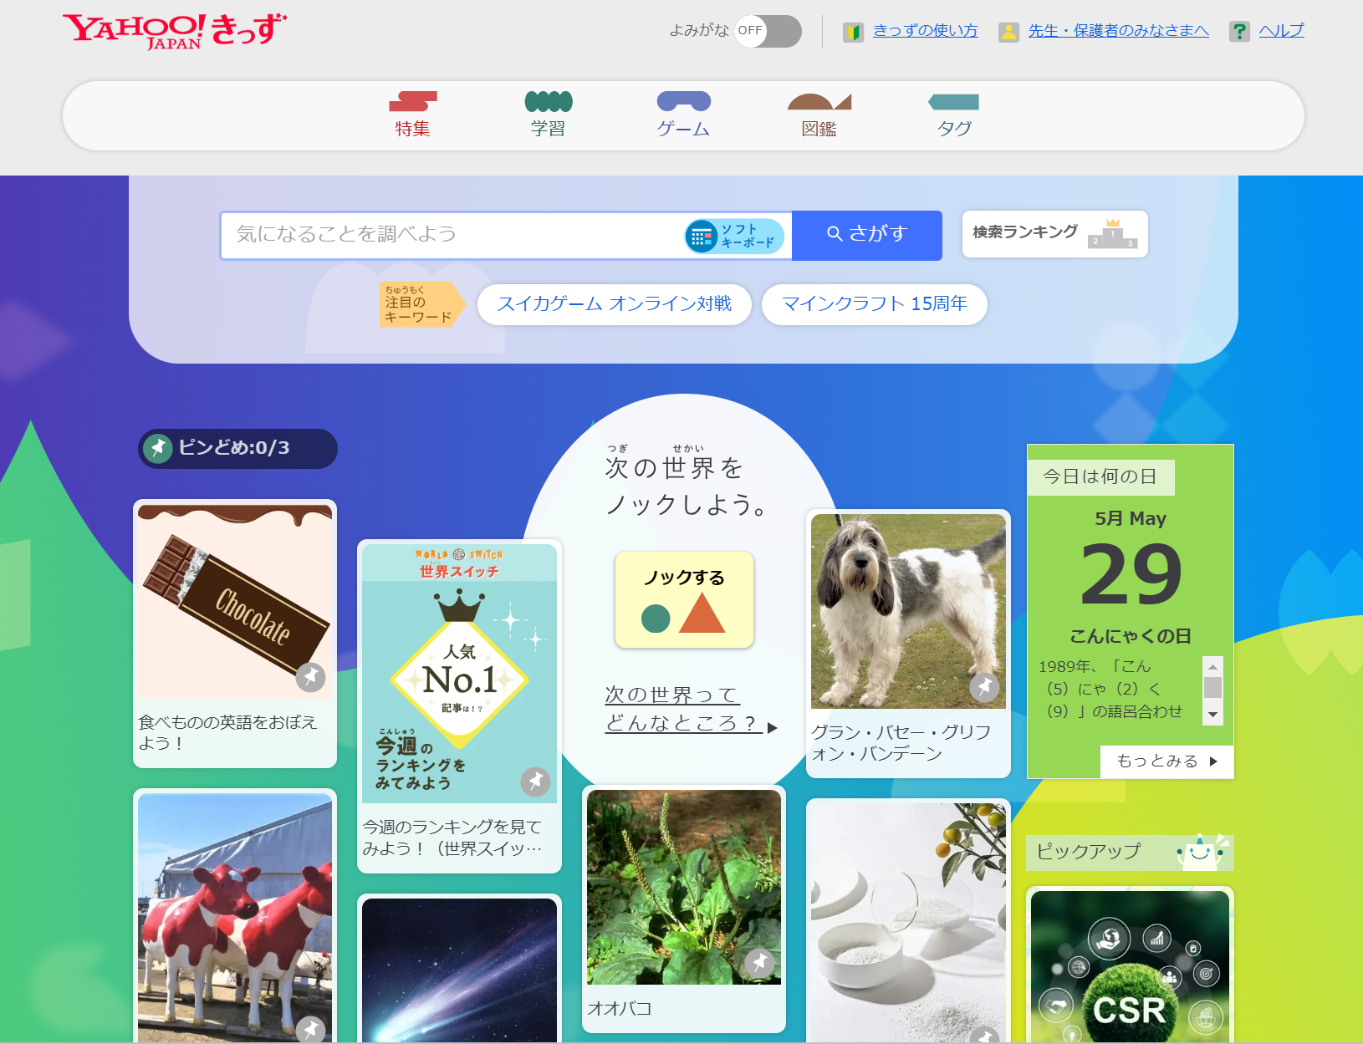Open 次の世界ってどんなところ？ link

pyautogui.click(x=691, y=709)
